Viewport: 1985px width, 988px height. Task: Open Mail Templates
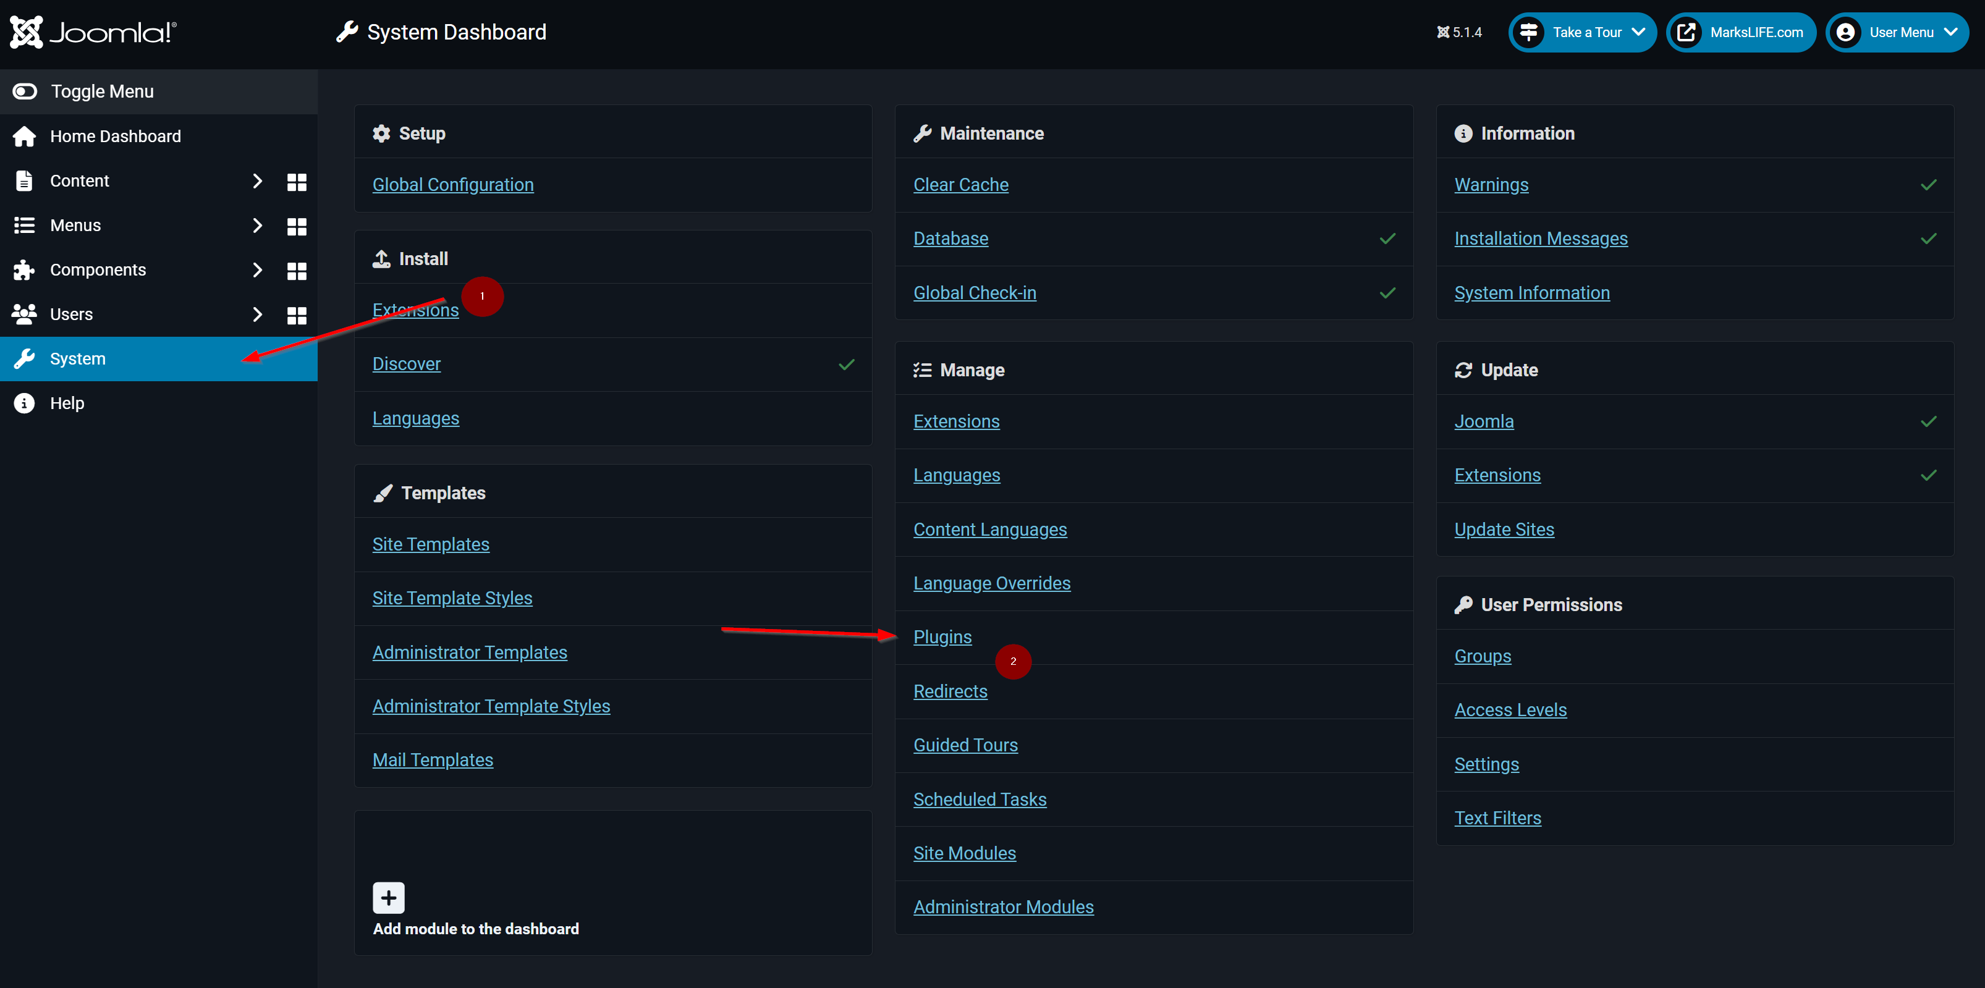[x=433, y=761]
